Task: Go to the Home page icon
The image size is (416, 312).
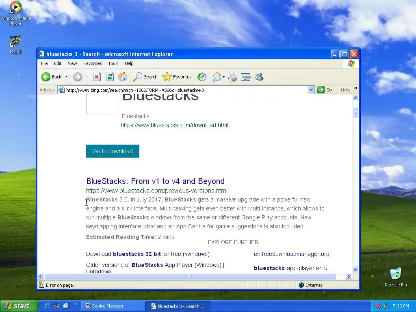Action: coord(123,77)
